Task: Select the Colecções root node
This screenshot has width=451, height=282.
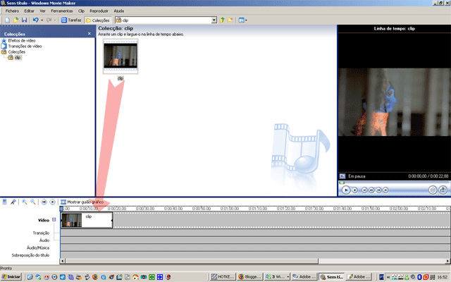Action: pyautogui.click(x=16, y=51)
